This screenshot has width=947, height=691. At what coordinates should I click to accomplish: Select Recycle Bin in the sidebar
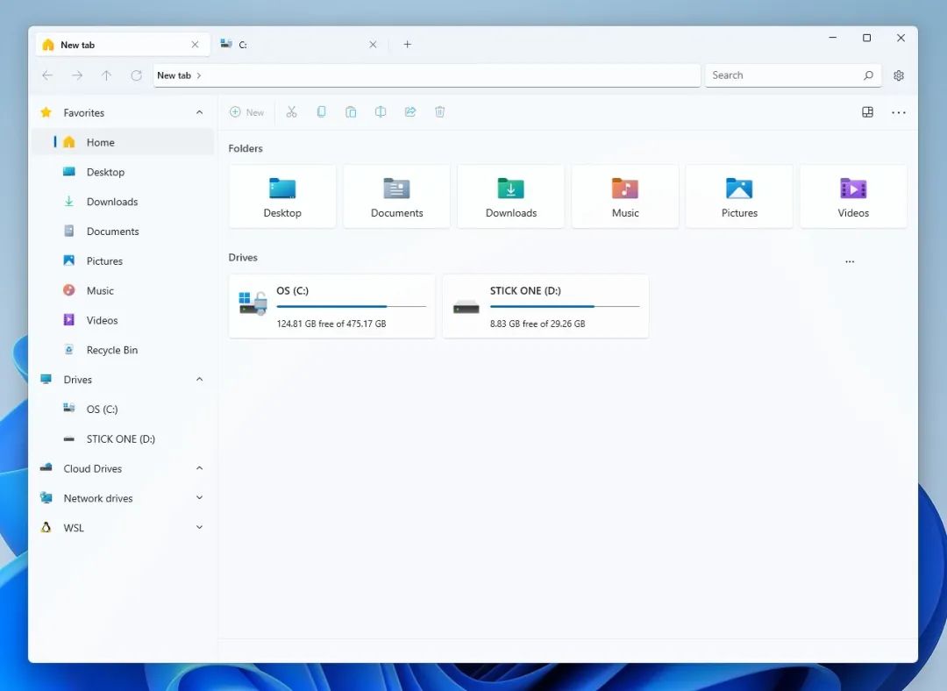[x=111, y=350]
